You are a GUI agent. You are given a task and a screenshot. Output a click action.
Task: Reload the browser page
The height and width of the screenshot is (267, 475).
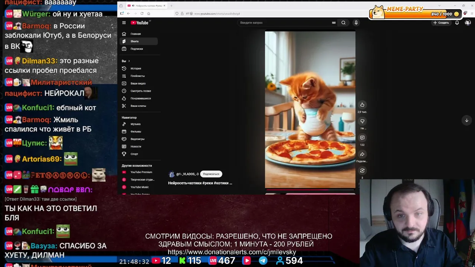pyautogui.click(x=142, y=13)
